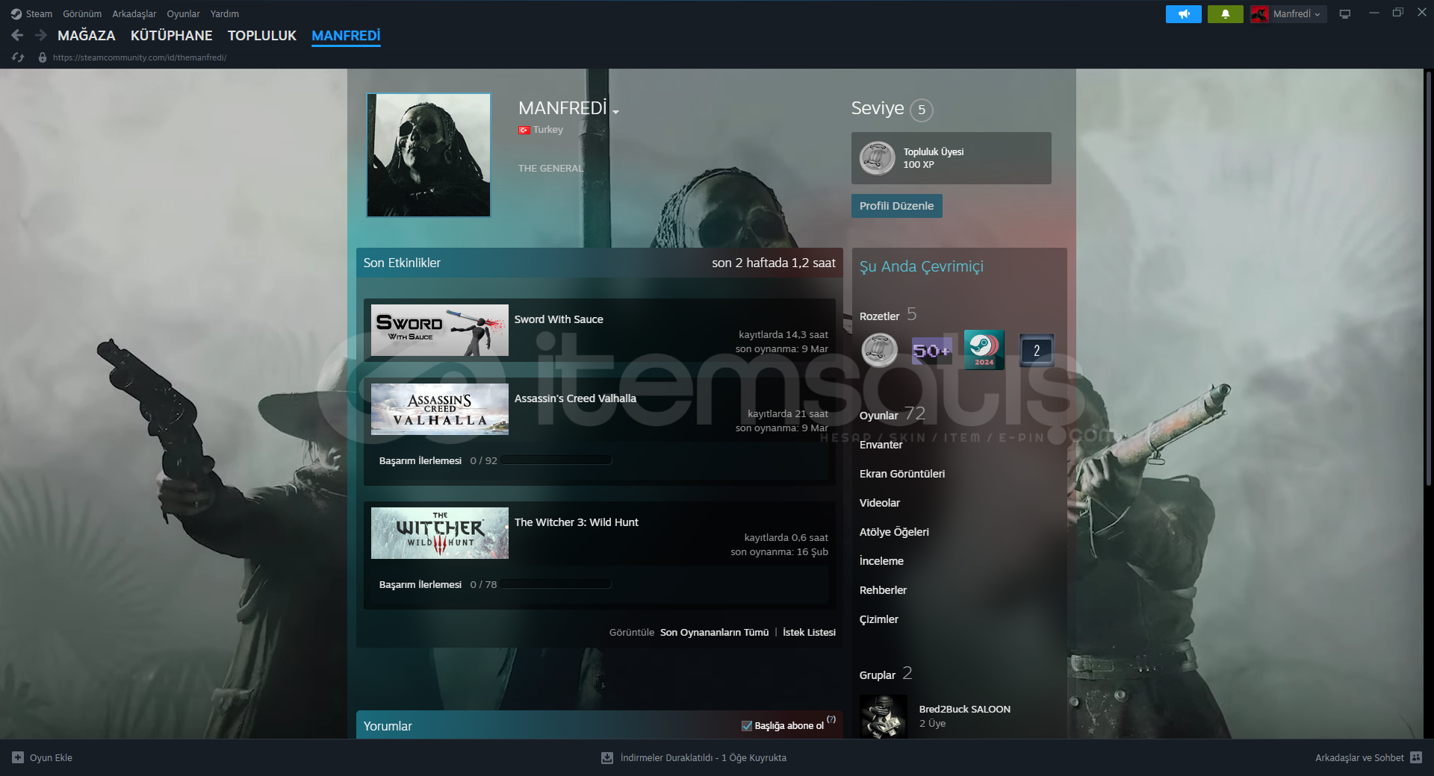The height and width of the screenshot is (776, 1434).
Task: Go forward with the right arrow icon
Action: pos(41,35)
